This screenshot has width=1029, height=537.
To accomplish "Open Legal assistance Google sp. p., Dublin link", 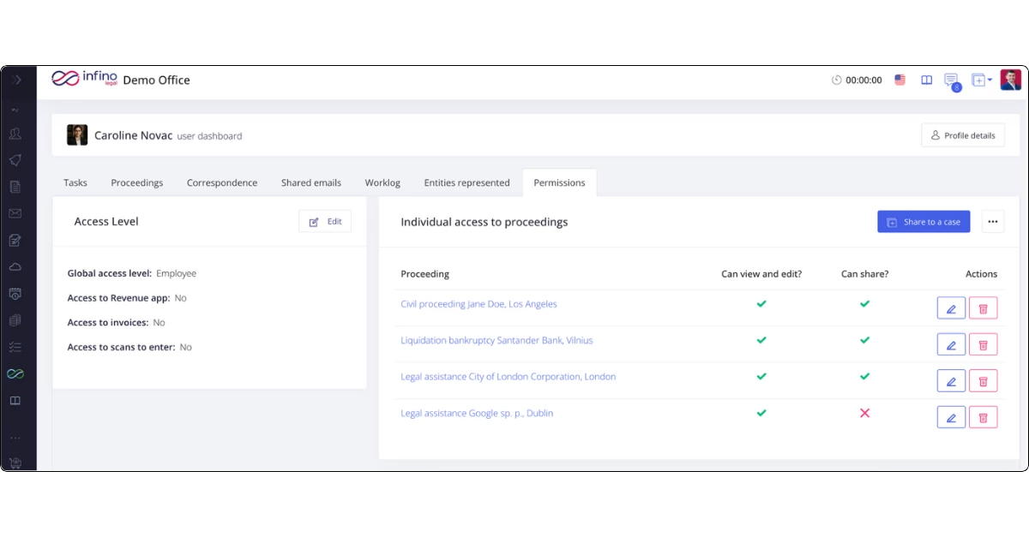I will click(x=477, y=413).
